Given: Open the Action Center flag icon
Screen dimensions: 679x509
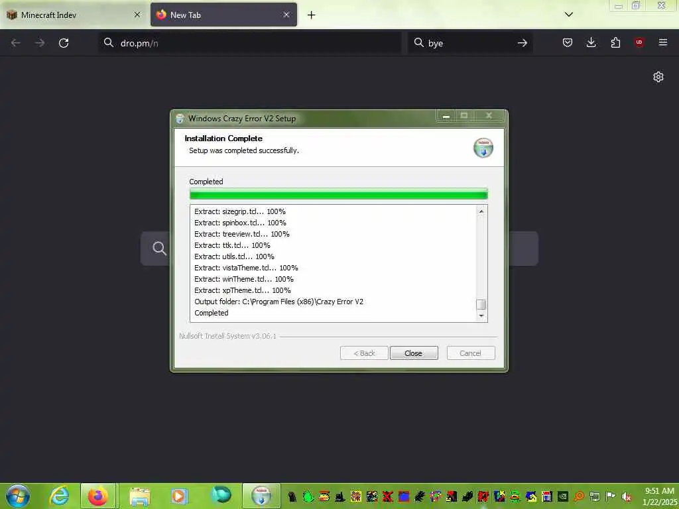Looking at the screenshot, I should coord(611,496).
